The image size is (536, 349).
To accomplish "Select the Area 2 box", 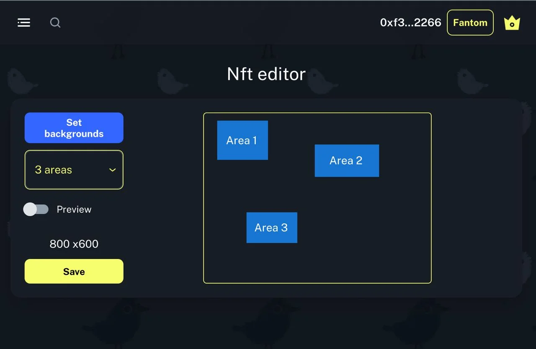I will pos(347,161).
